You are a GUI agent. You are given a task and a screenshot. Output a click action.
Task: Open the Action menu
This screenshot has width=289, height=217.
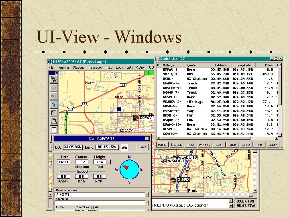(x=141, y=68)
